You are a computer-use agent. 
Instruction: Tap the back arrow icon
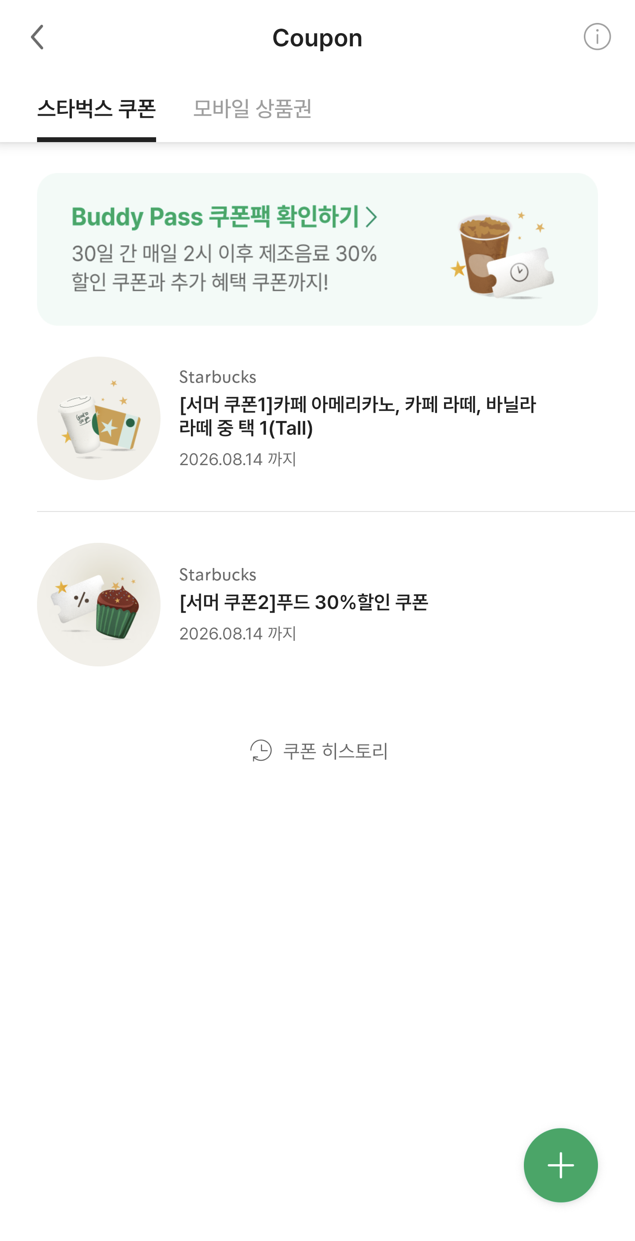click(37, 37)
